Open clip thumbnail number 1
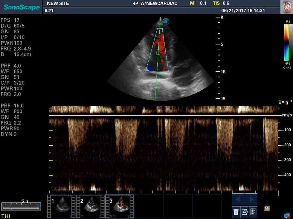Viewport: 293px width, 219px height. click(x=62, y=206)
